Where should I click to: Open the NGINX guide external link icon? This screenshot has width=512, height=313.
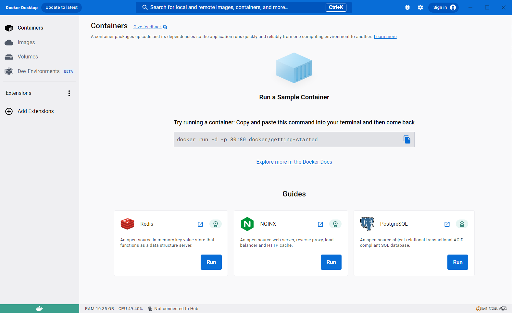click(x=320, y=224)
